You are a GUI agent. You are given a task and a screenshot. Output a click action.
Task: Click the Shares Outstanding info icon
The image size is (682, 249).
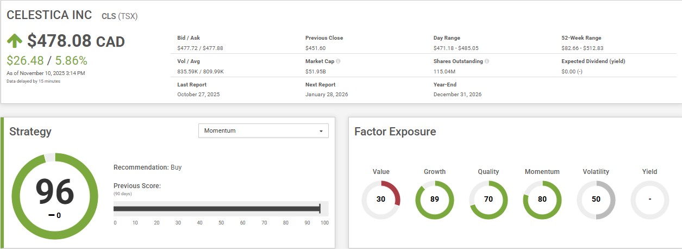coord(486,61)
